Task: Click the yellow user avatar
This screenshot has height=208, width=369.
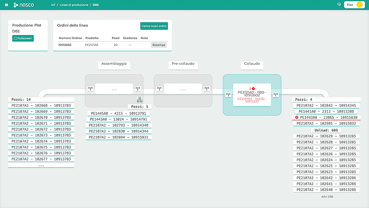Action: click(x=359, y=5)
